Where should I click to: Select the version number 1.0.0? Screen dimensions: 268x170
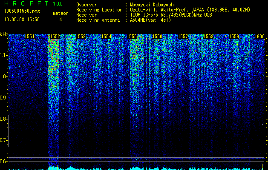coord(58,4)
